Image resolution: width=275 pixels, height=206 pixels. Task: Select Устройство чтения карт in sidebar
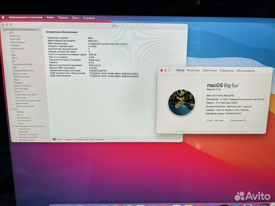(28, 101)
